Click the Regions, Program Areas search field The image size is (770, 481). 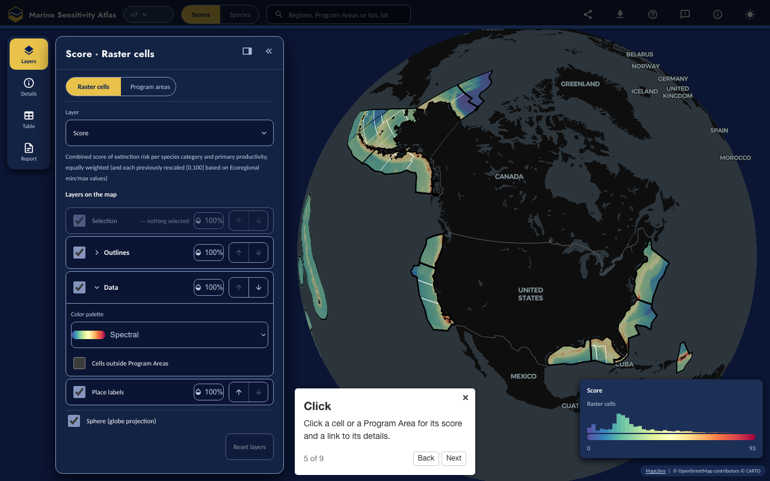[x=339, y=14]
